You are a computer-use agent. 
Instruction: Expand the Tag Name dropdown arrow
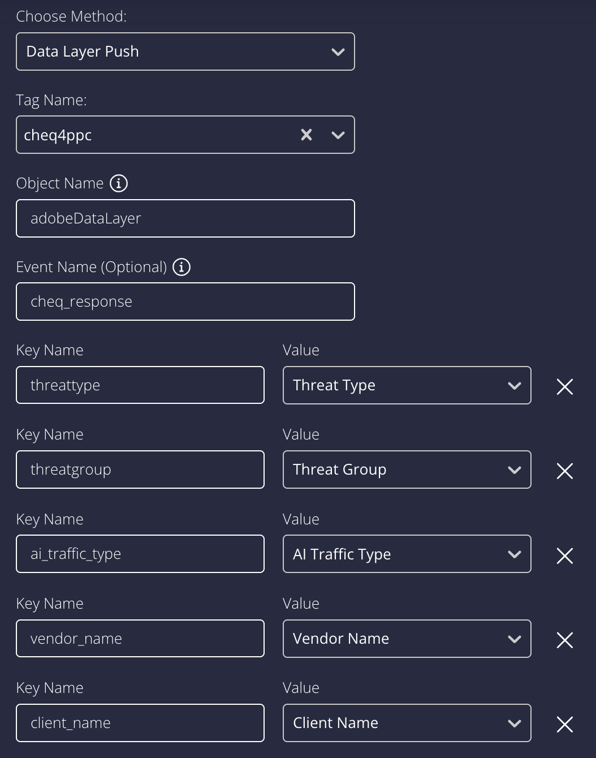pyautogui.click(x=338, y=135)
